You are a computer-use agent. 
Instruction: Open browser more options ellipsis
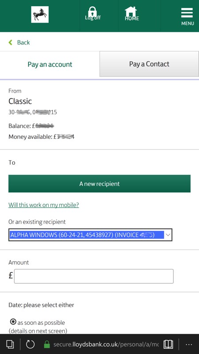(189, 345)
